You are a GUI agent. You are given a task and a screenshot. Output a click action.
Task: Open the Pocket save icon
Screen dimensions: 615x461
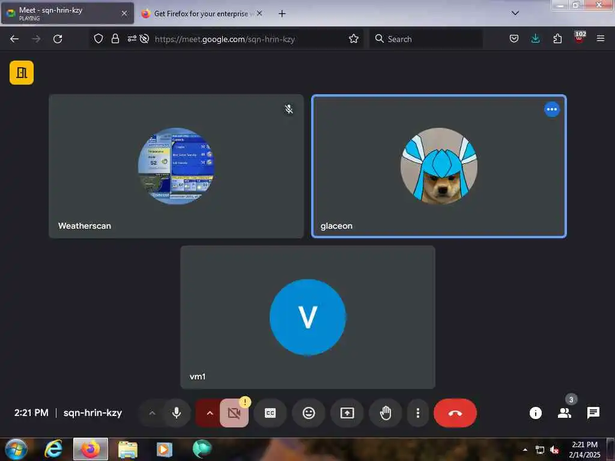point(514,38)
